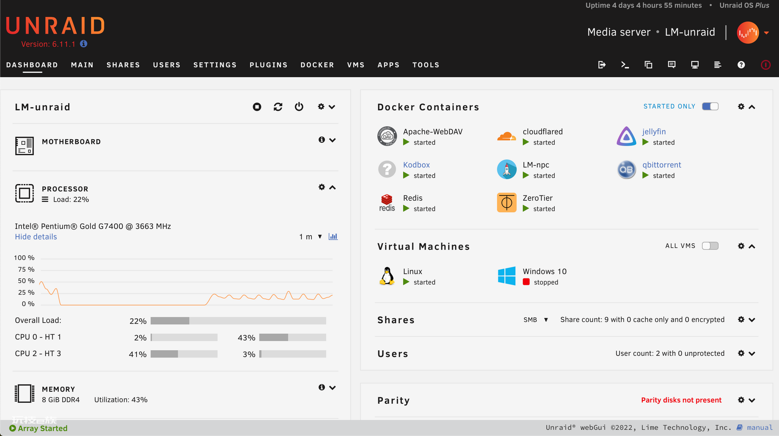
Task: Open the Settings tab
Action: point(215,65)
